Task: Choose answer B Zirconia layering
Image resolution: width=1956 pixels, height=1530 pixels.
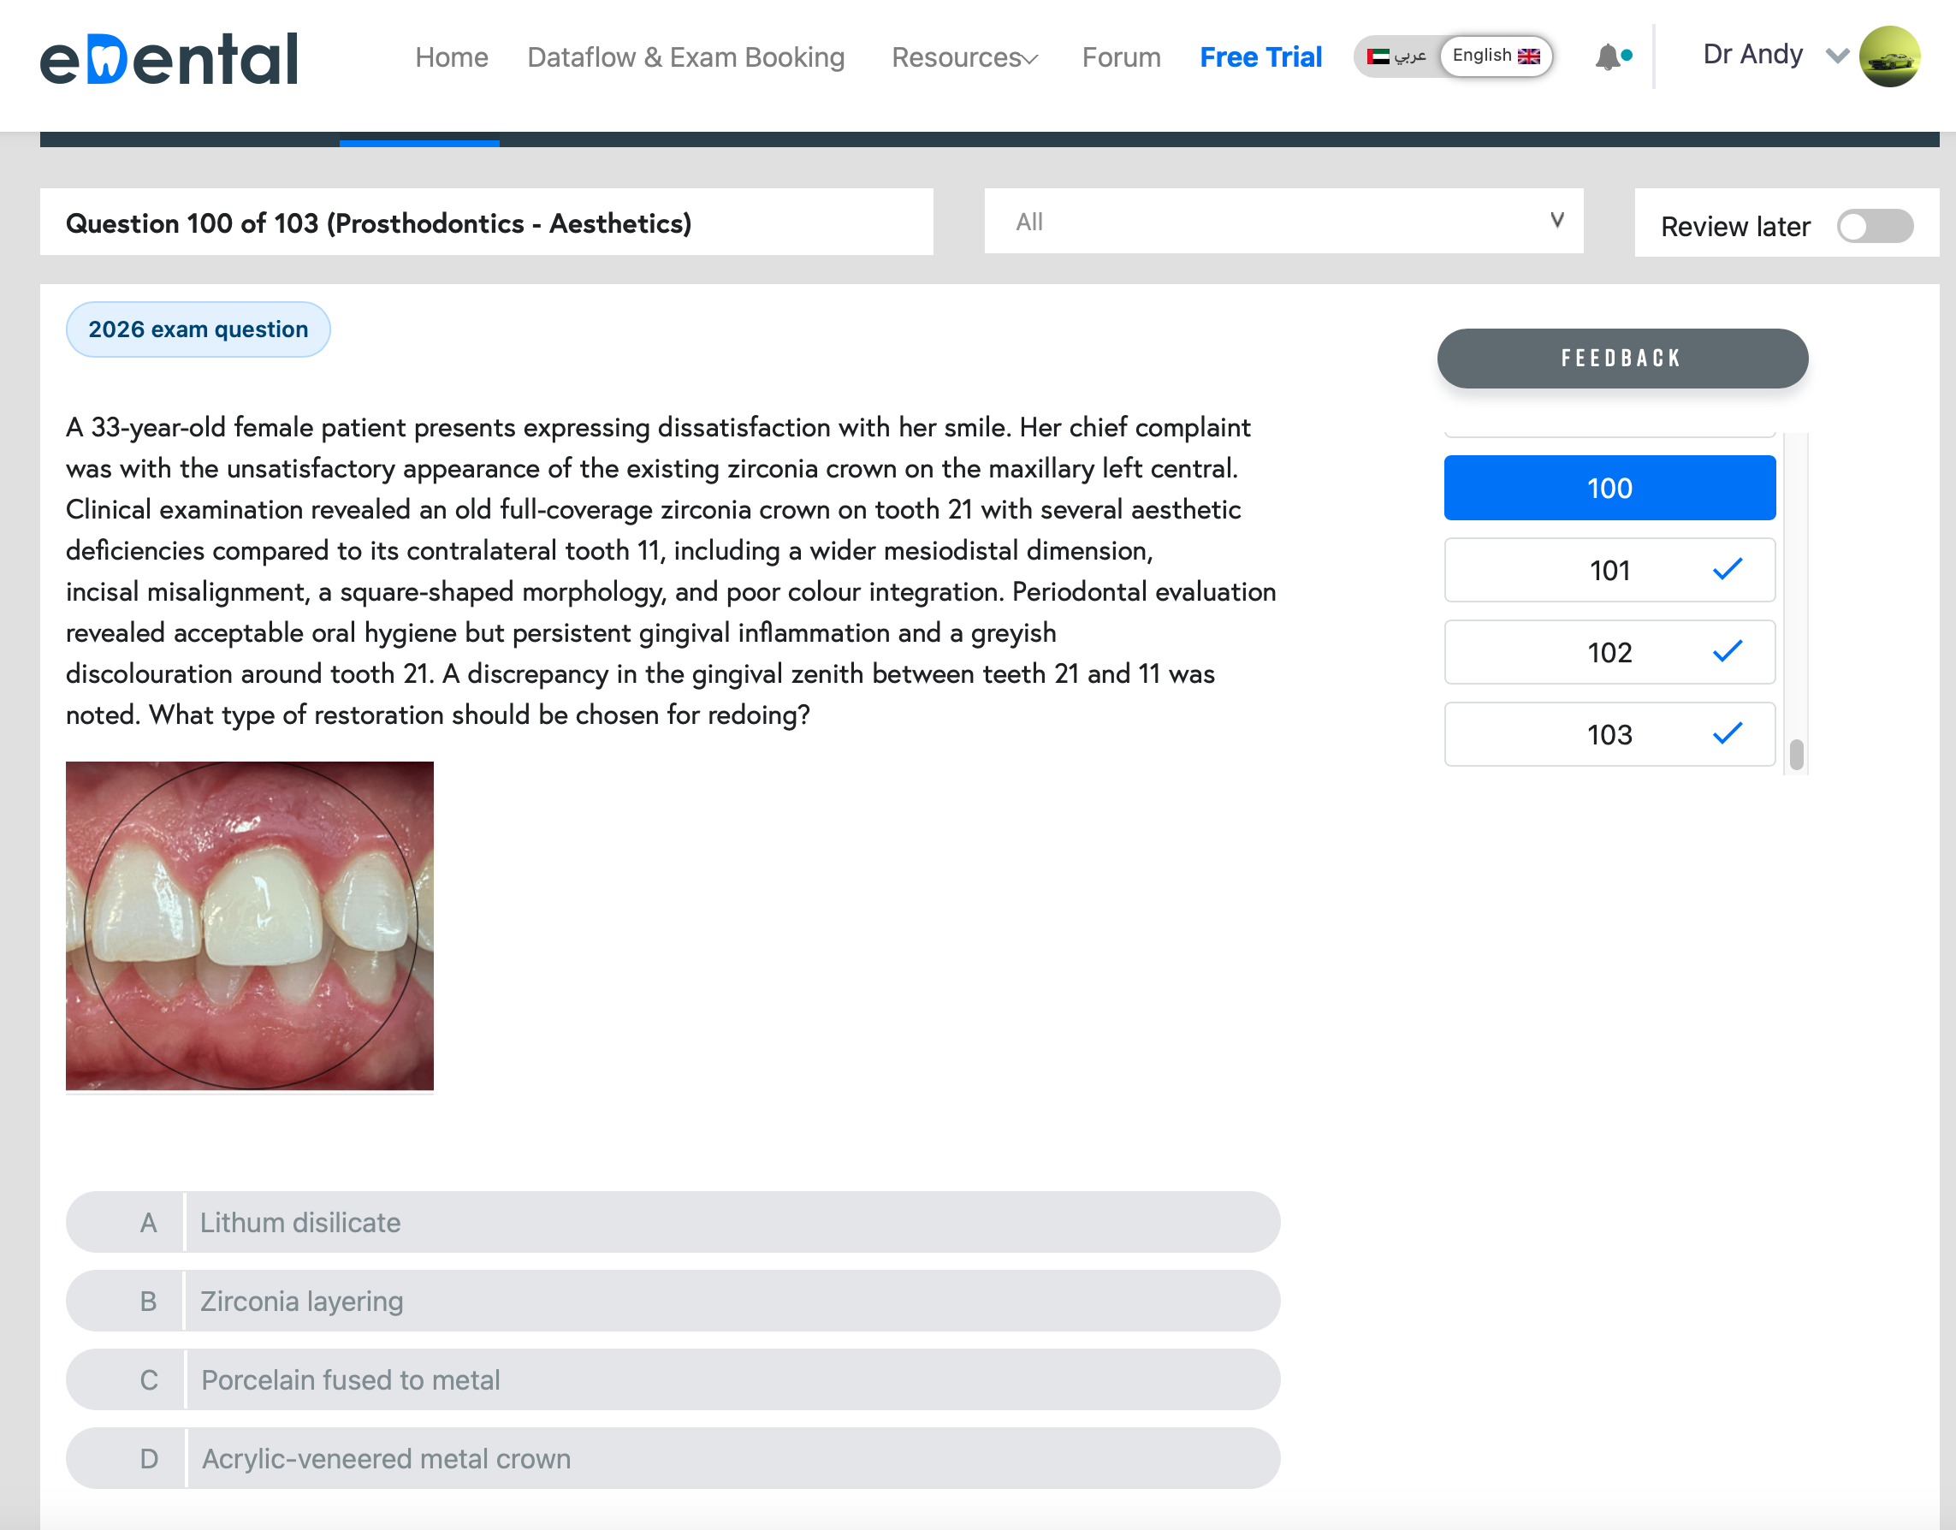Action: click(673, 1301)
